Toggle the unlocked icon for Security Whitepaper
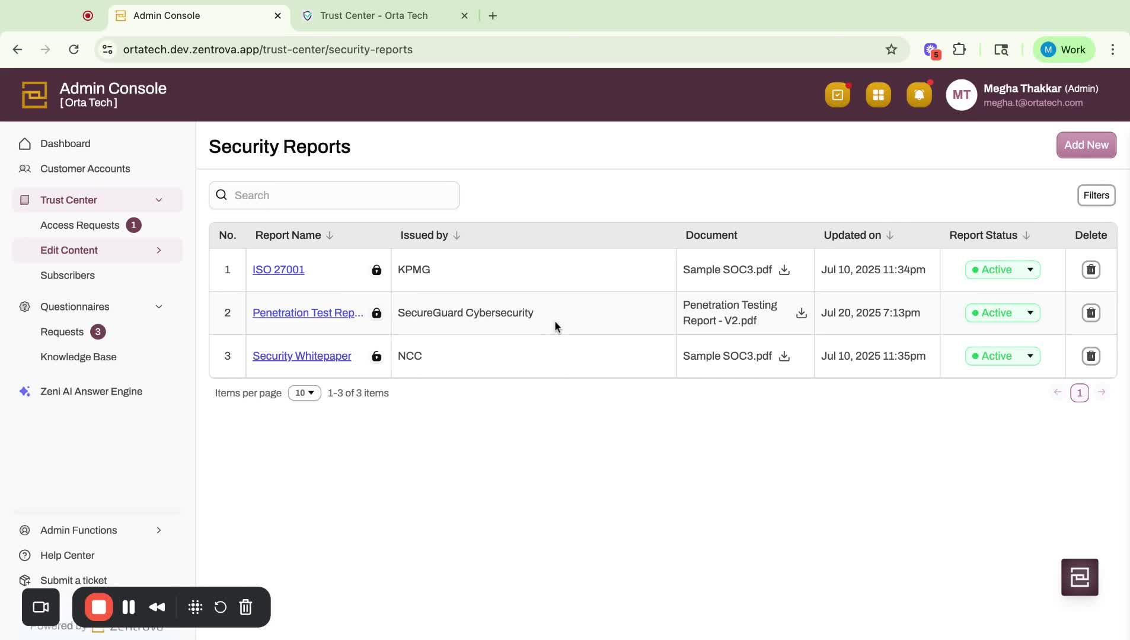 [x=376, y=356]
